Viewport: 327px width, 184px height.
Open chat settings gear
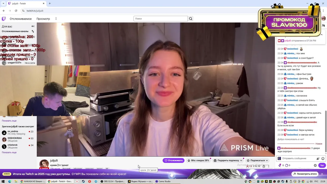coord(315,165)
